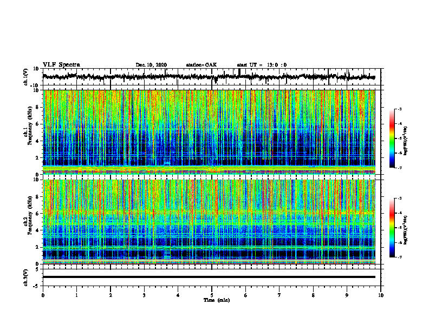Click the "-3" tick on ch.1 colorbar
Screen dimensions: 429x331
[400, 109]
